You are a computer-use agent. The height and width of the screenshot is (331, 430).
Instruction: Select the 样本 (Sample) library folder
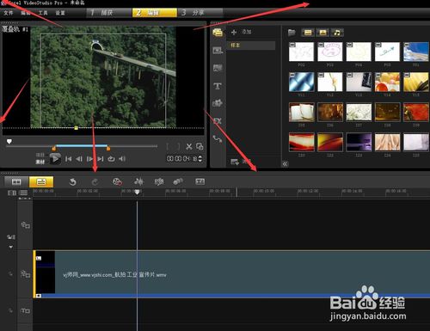[251, 46]
